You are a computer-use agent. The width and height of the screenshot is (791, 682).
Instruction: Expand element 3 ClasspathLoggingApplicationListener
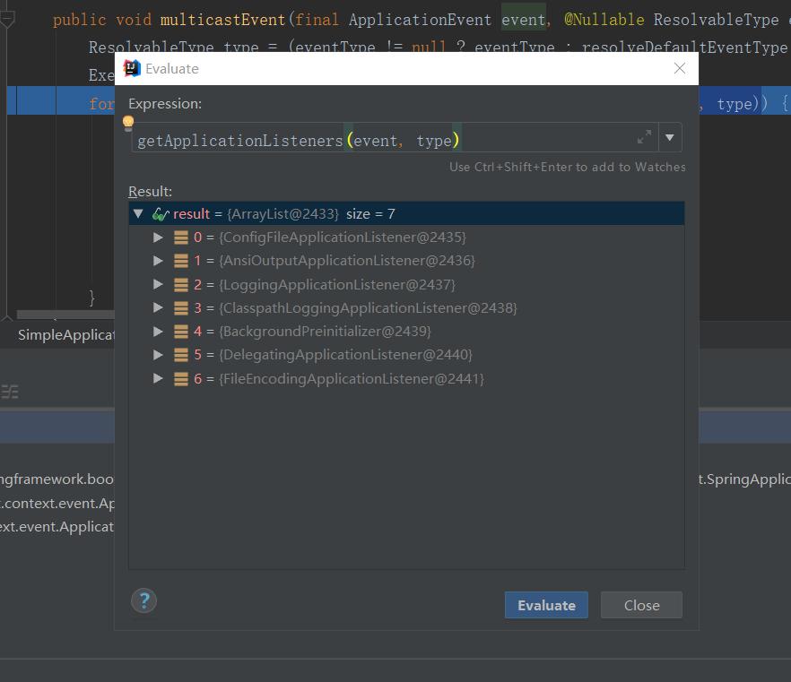(x=158, y=307)
